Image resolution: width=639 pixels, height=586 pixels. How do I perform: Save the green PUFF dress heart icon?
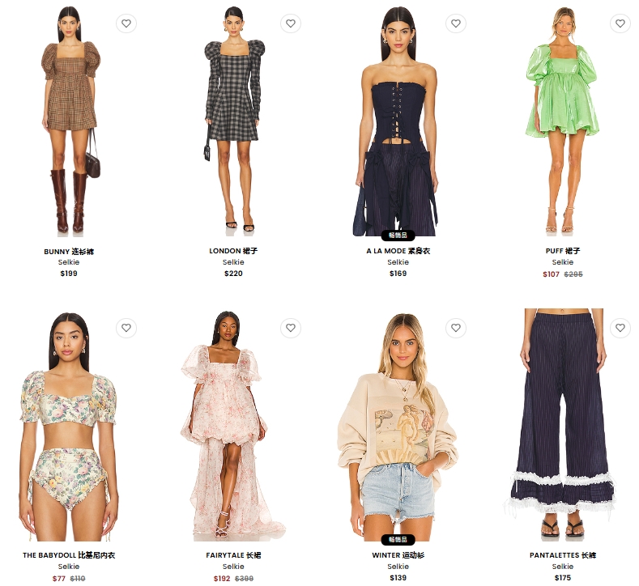point(620,23)
